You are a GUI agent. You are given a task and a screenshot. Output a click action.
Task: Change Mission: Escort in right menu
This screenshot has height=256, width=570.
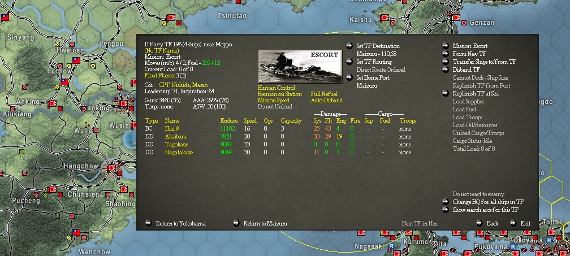tap(470, 46)
